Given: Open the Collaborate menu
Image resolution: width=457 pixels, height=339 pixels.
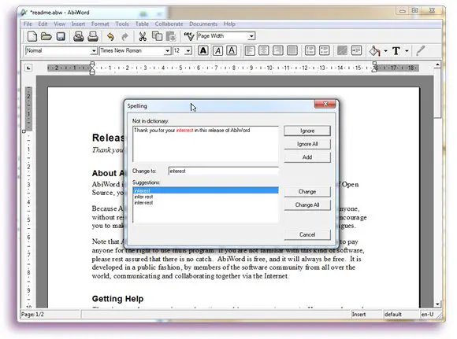Looking at the screenshot, I should (x=169, y=24).
